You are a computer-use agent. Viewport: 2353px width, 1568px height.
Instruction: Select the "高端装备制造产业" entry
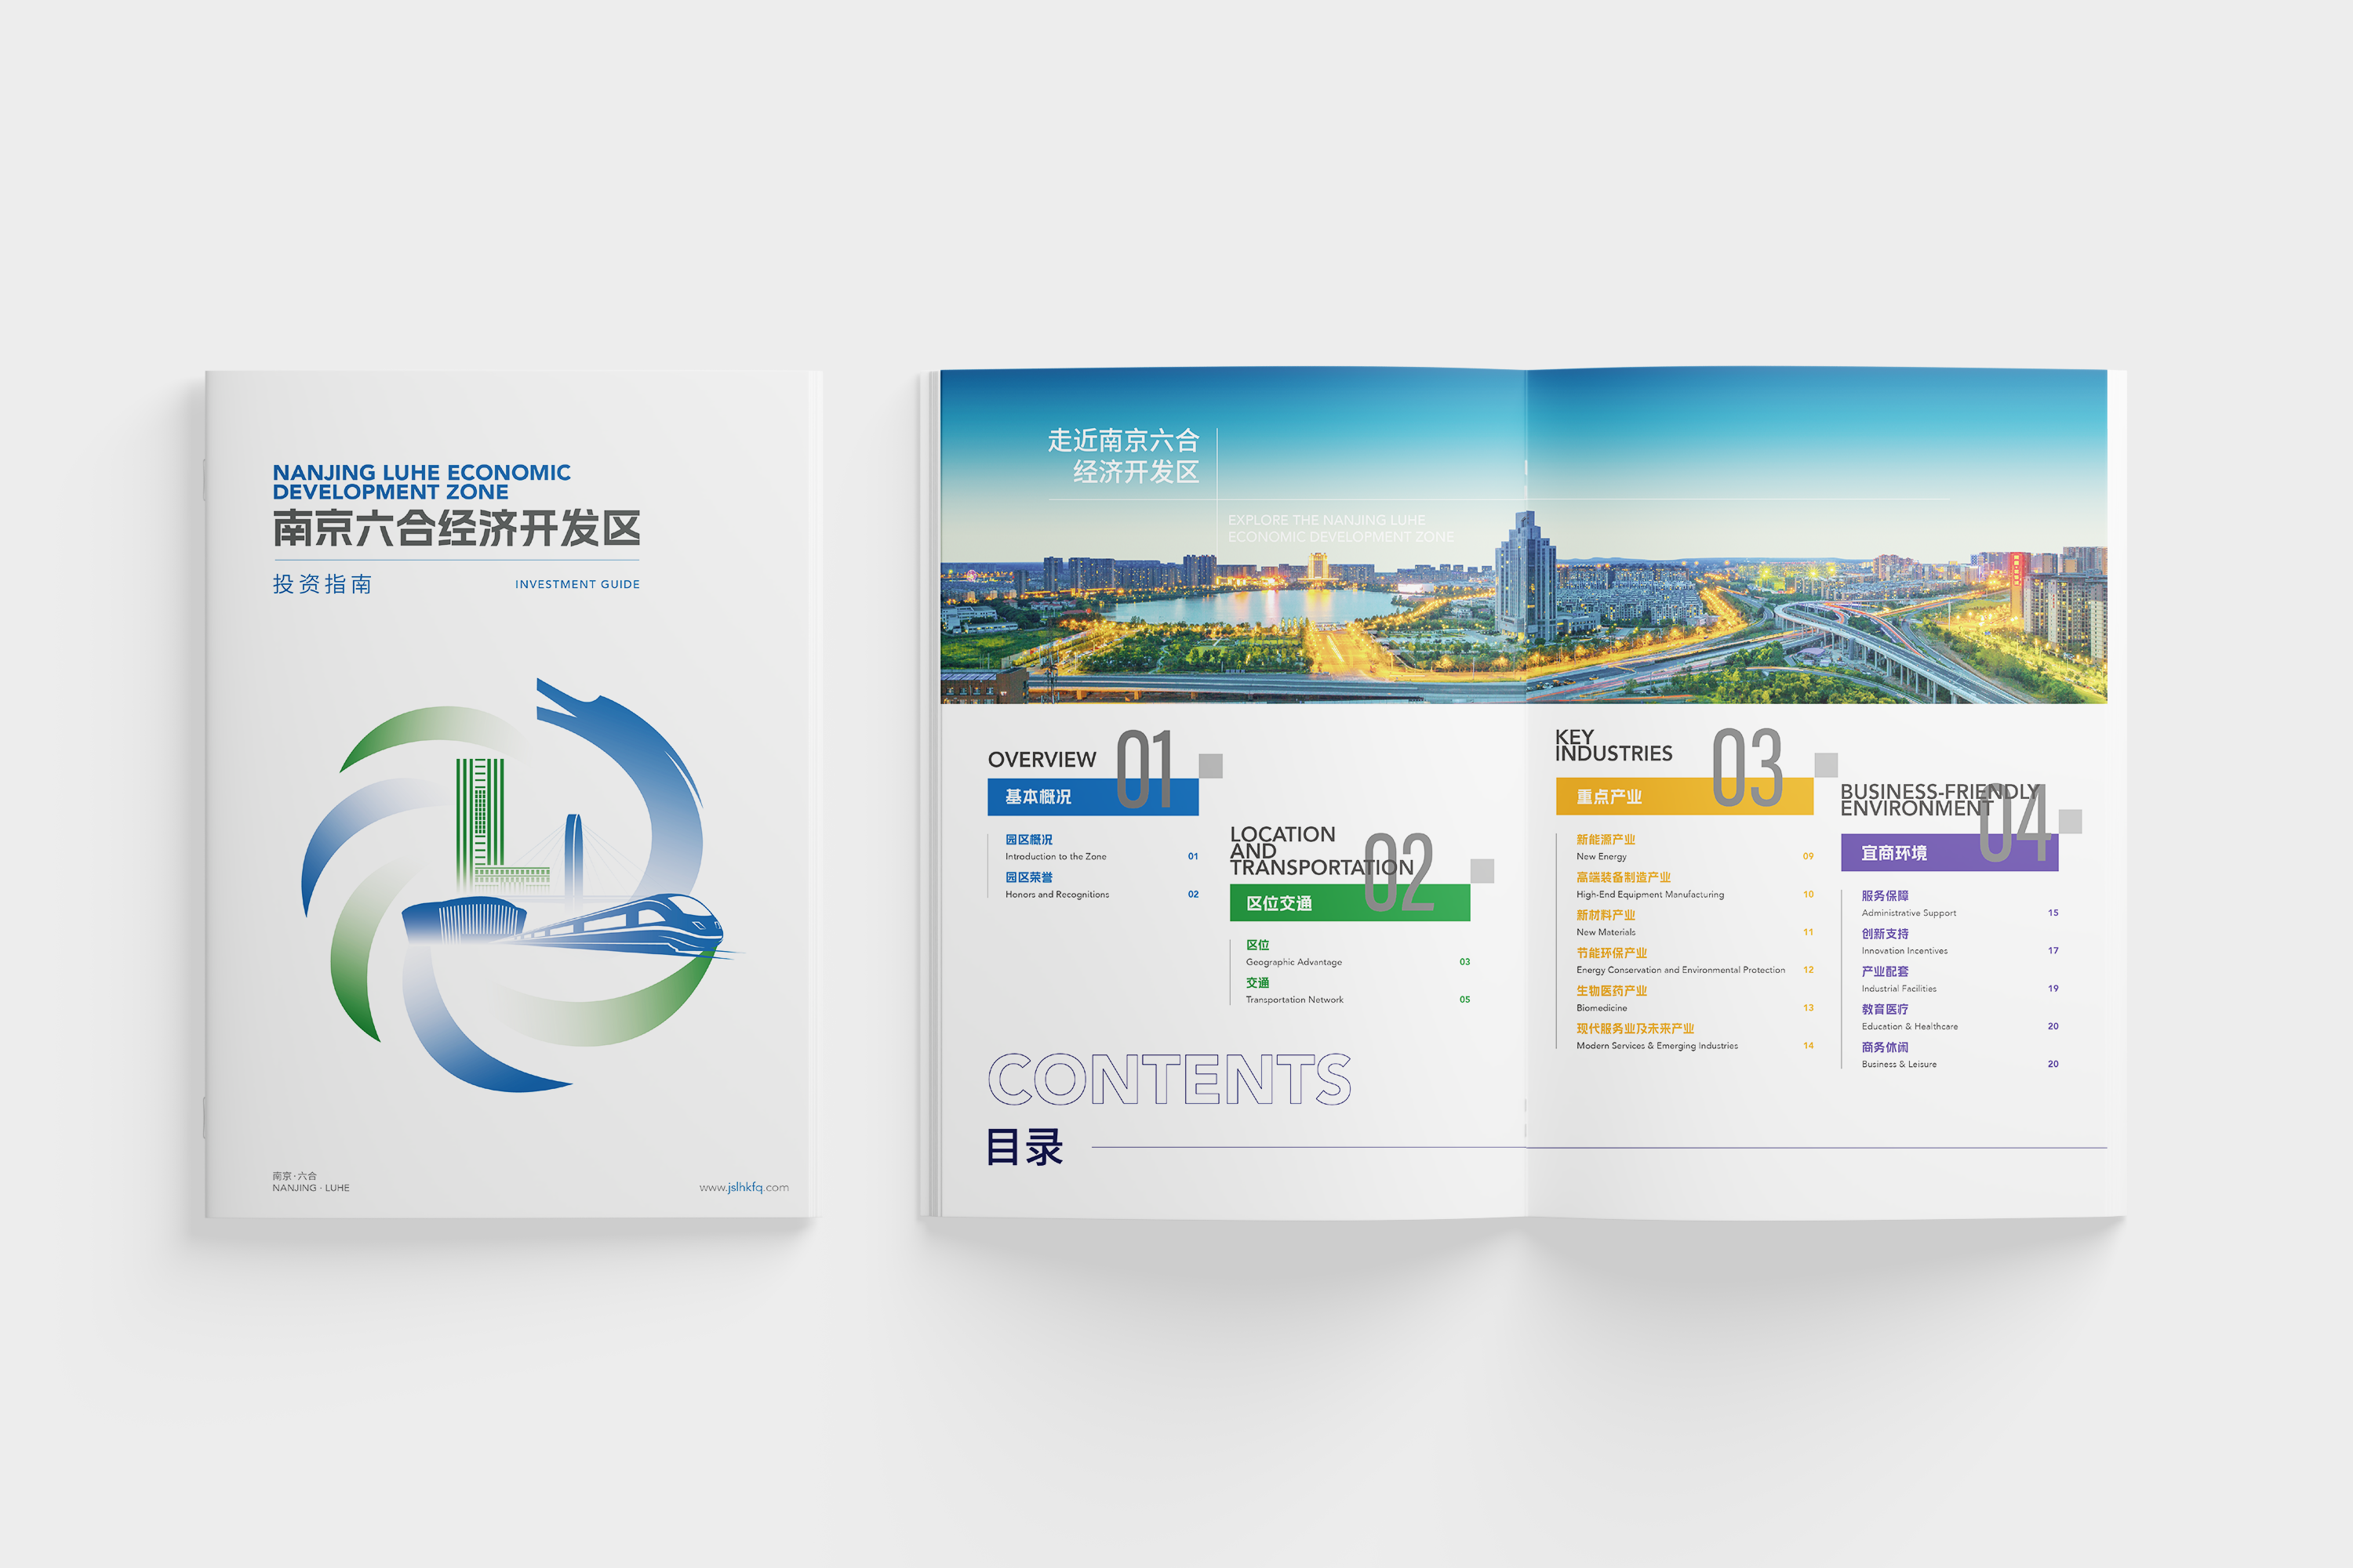point(1624,877)
